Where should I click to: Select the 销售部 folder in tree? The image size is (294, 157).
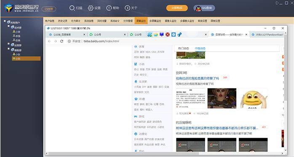16,50
